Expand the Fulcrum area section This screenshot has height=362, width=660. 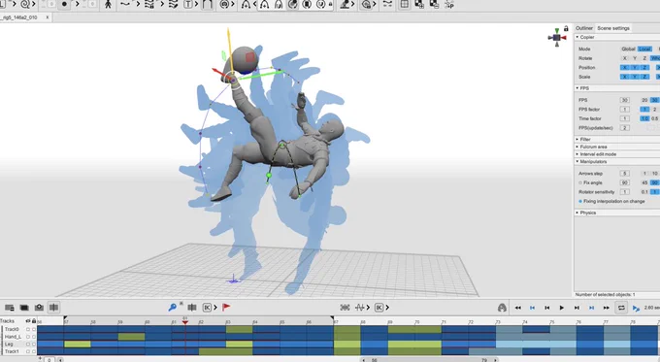coord(577,147)
